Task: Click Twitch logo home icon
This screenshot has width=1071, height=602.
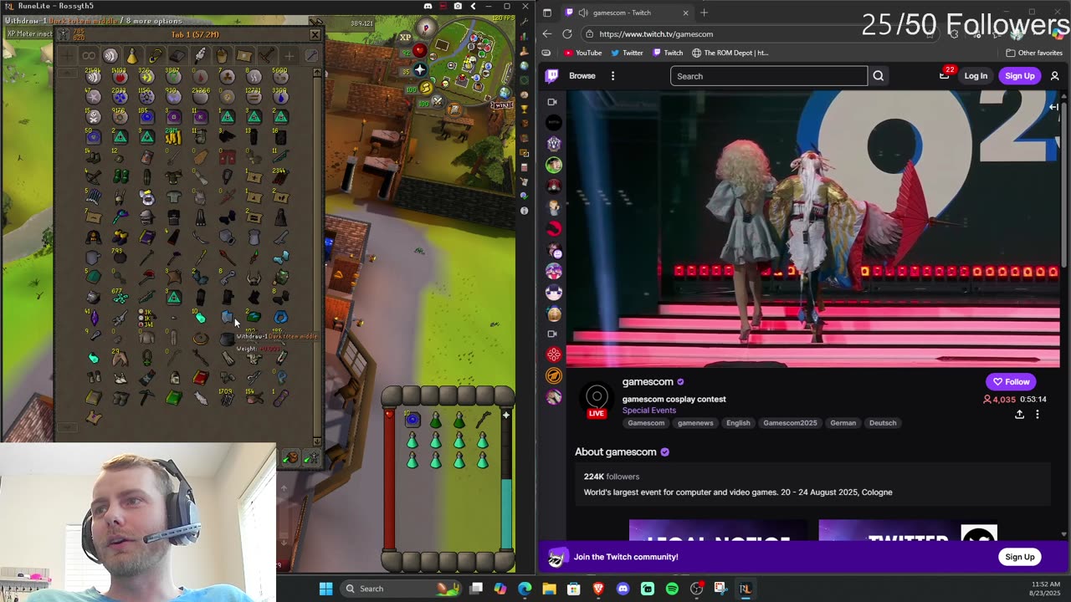Action: [552, 76]
